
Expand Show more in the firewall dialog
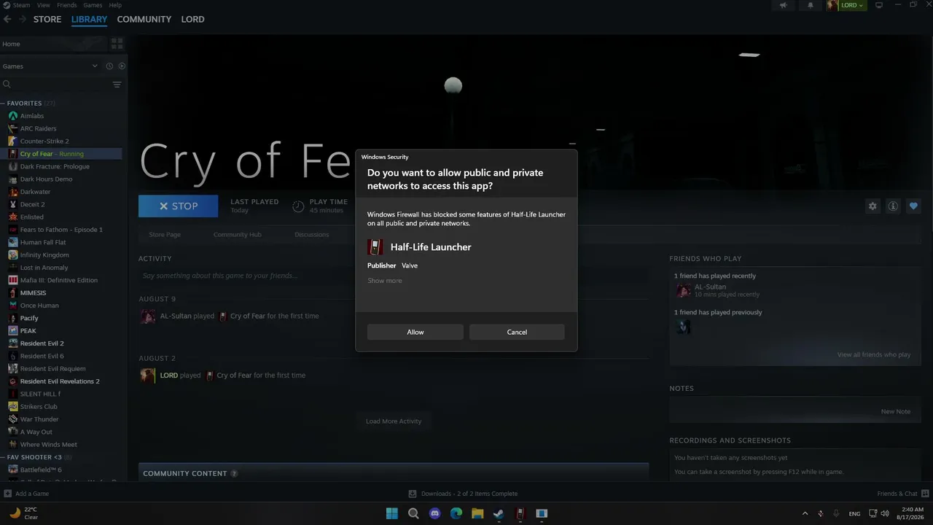pos(384,281)
